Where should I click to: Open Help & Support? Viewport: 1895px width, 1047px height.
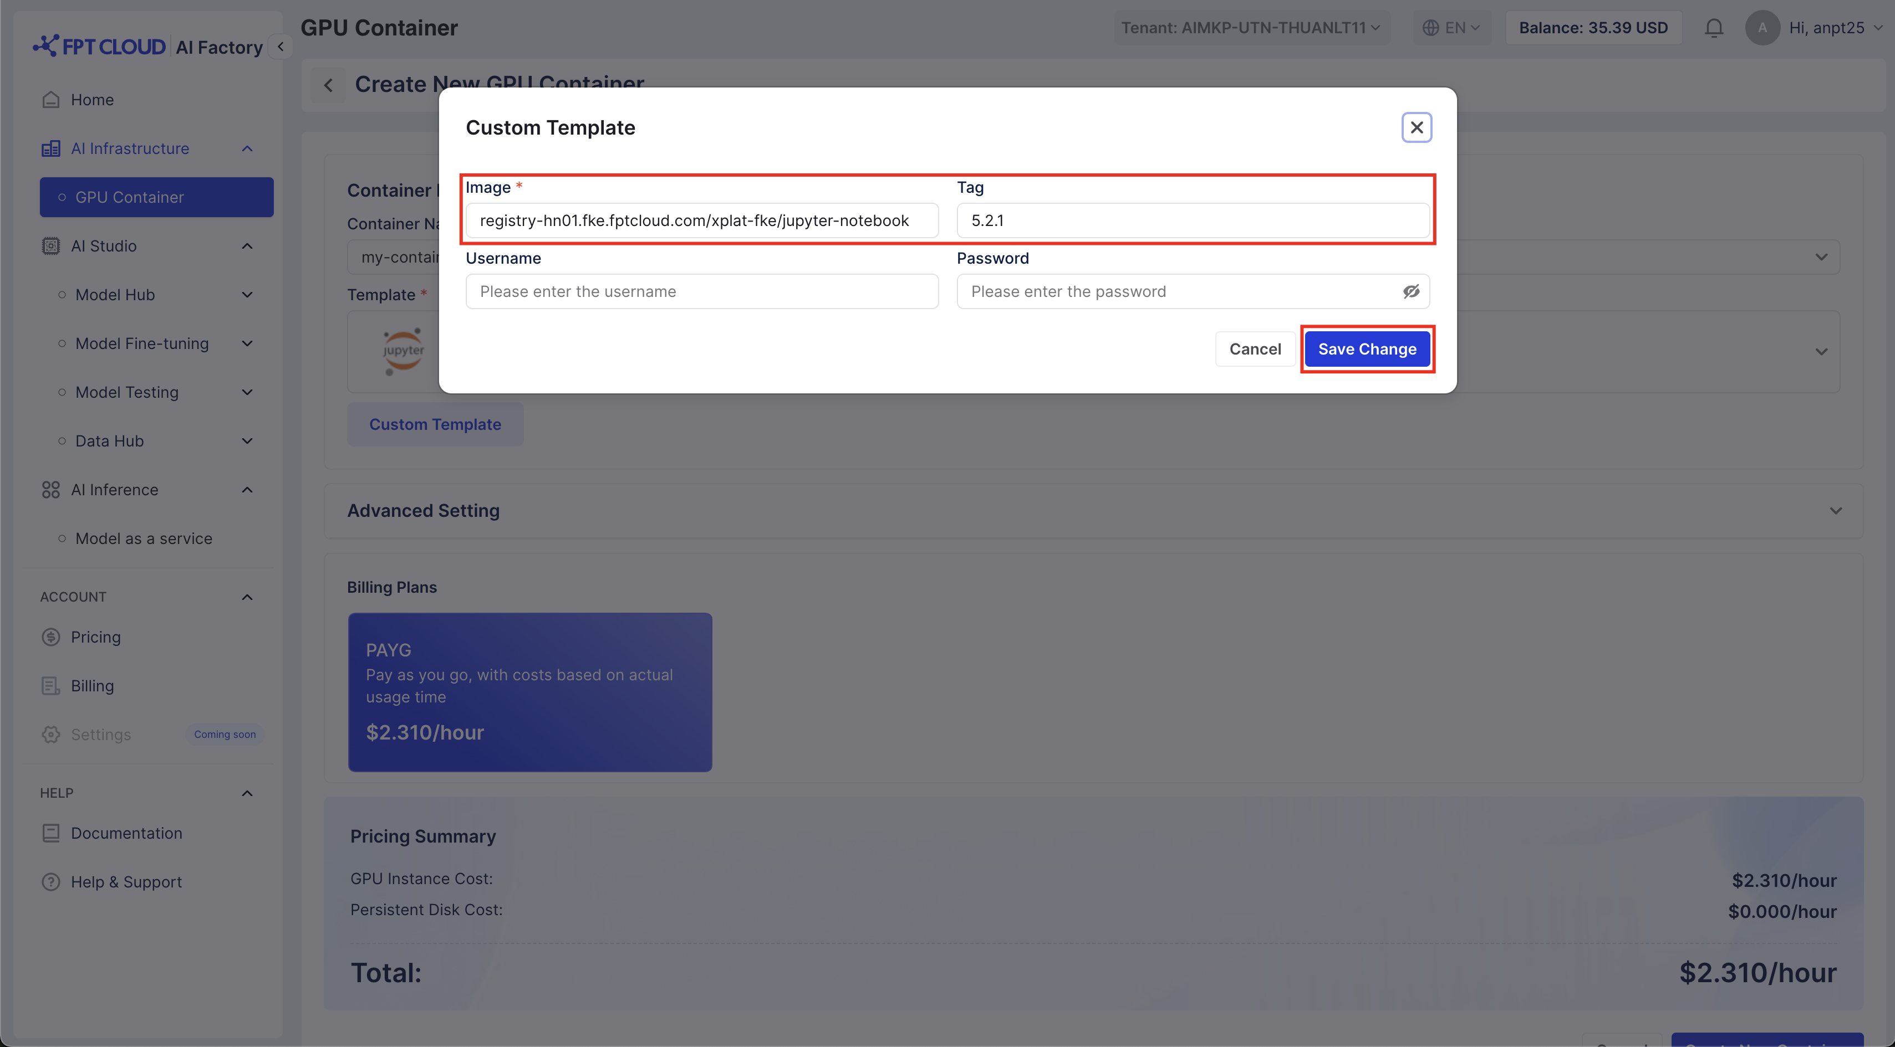pos(126,882)
